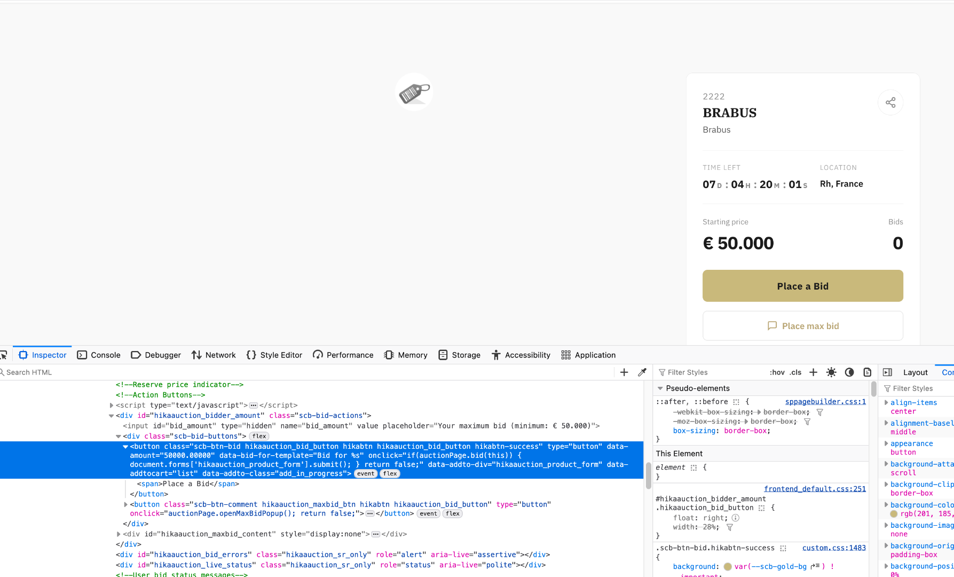Click the info icon beside float: right
This screenshot has width=954, height=577.
pos(735,518)
